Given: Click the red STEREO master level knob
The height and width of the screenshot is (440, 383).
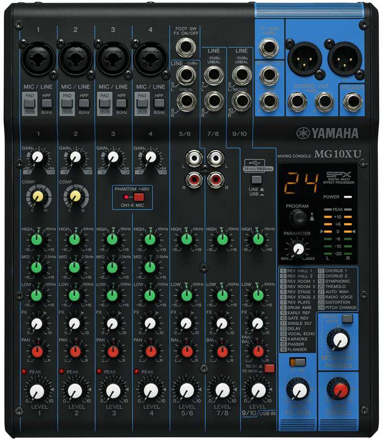Looking at the screenshot, I should [339, 389].
